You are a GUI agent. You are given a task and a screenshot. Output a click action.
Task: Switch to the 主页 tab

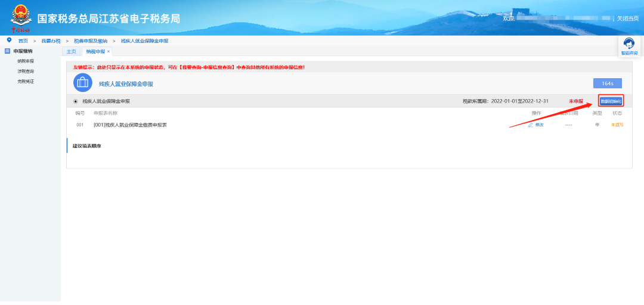pos(71,52)
